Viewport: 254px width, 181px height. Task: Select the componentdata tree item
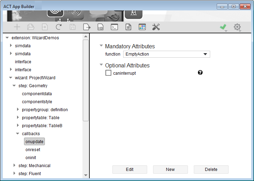click(x=37, y=94)
